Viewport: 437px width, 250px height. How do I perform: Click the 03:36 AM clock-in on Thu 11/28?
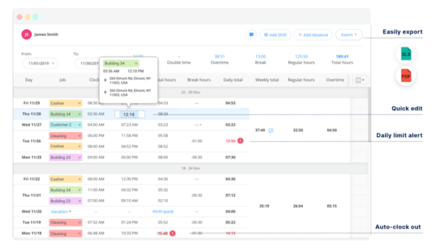[96, 114]
